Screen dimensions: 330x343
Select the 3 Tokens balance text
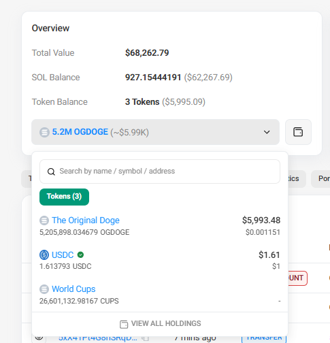point(142,102)
